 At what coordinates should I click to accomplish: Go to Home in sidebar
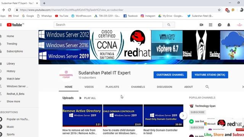10,36
